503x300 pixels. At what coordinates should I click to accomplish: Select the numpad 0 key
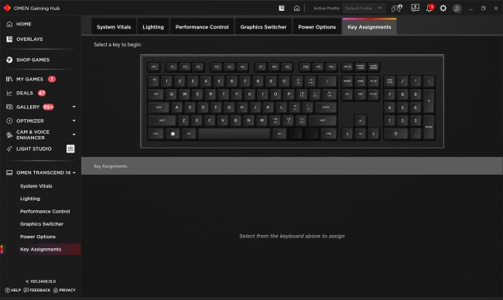pos(396,134)
